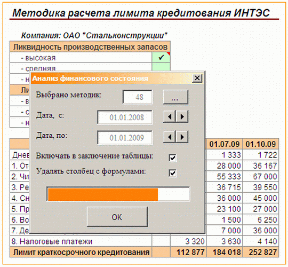Confirm the dialog with OK button

[x=117, y=217]
